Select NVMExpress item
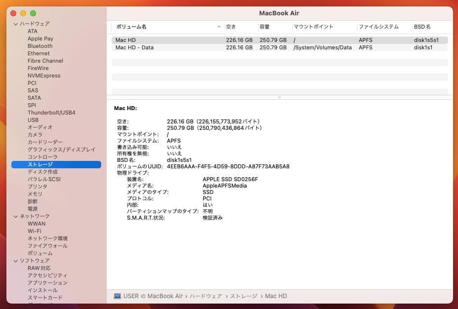Screen dimensions: 458x309 pyautogui.click(x=44, y=76)
